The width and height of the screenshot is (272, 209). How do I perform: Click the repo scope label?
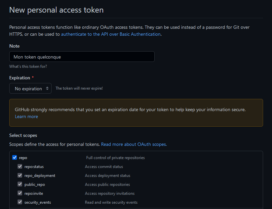pos(23,158)
